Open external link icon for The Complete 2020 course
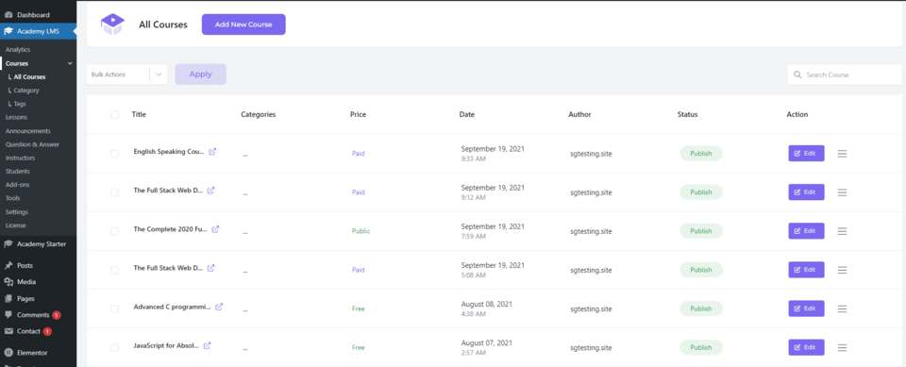The height and width of the screenshot is (367, 906). pyautogui.click(x=215, y=229)
